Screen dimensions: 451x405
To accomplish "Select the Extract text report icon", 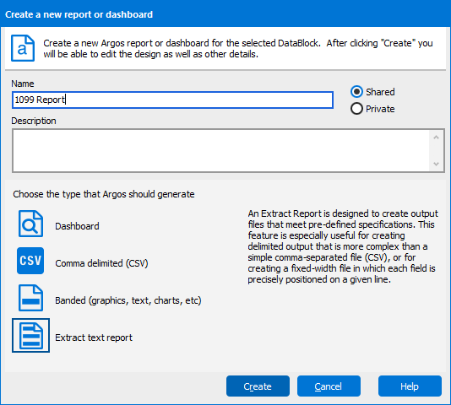I will [30, 335].
